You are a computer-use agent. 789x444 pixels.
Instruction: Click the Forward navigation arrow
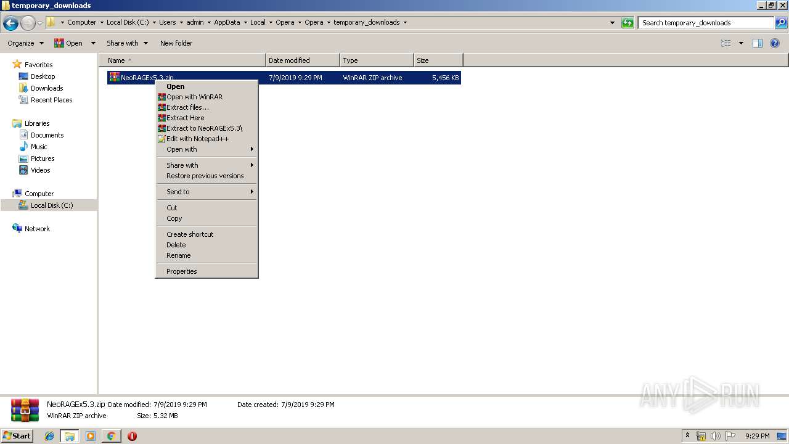click(28, 23)
